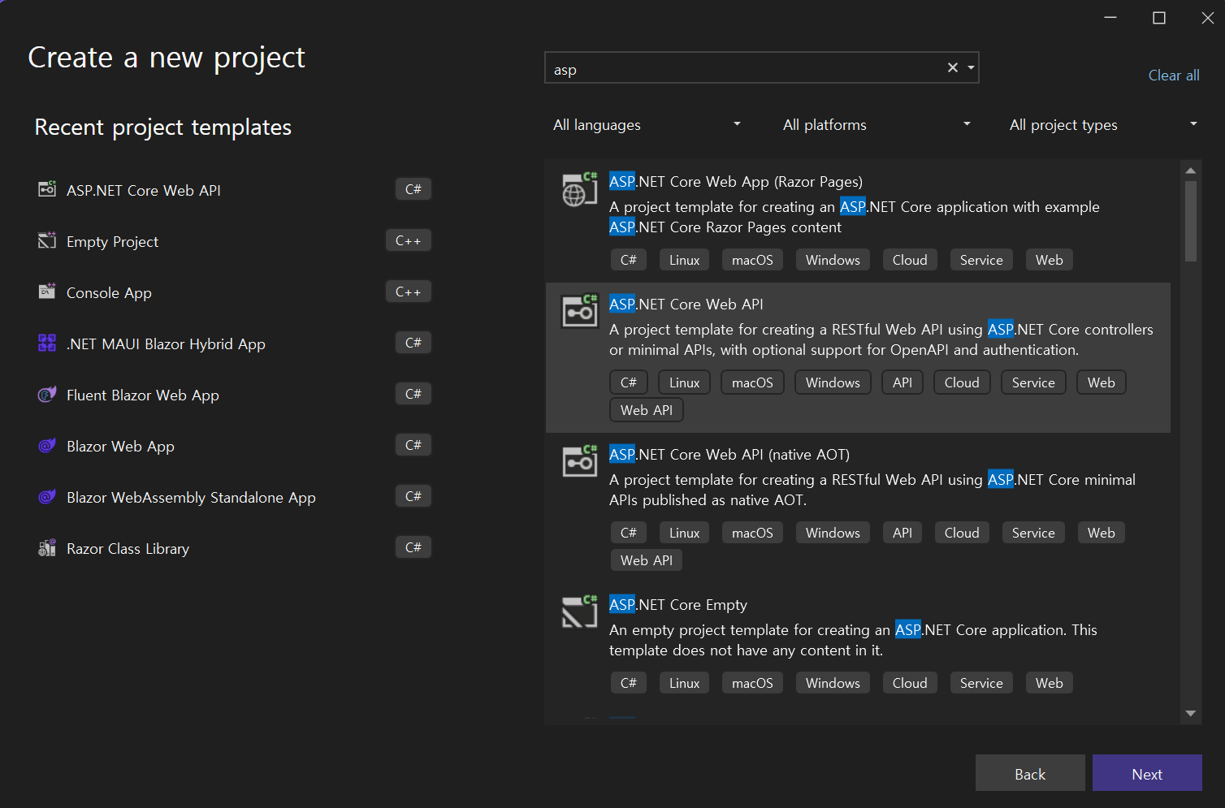Screen dimensions: 1225x808
Task: Click the Razor Class Library icon
Action: click(x=47, y=547)
